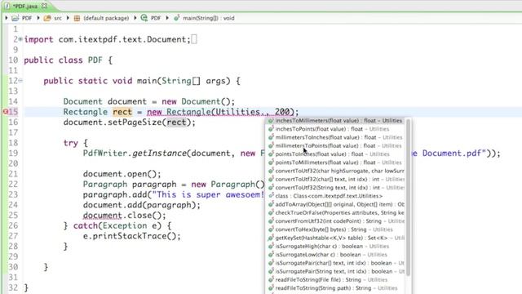Choose isSurrogateLow(char c) suggestion
The image size is (522, 294).
point(336,255)
